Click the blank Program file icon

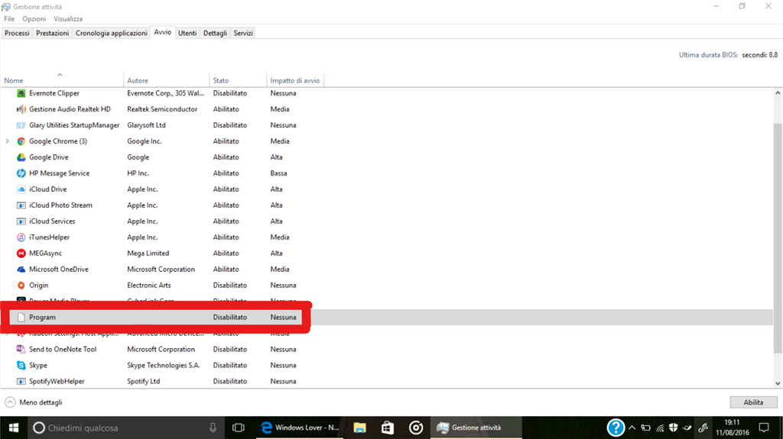tap(21, 318)
